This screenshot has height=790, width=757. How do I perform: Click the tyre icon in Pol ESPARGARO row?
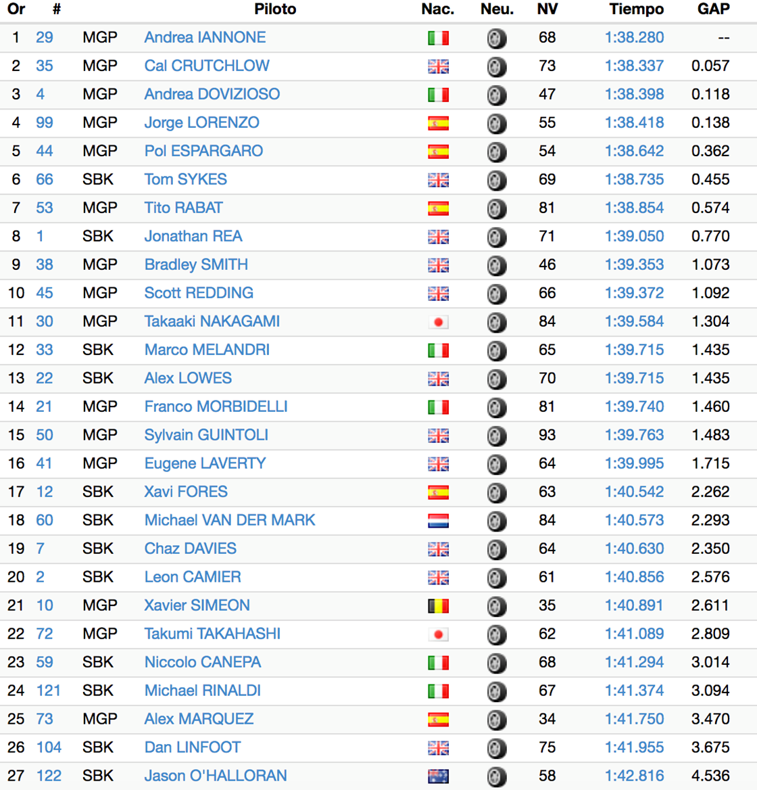point(497,152)
